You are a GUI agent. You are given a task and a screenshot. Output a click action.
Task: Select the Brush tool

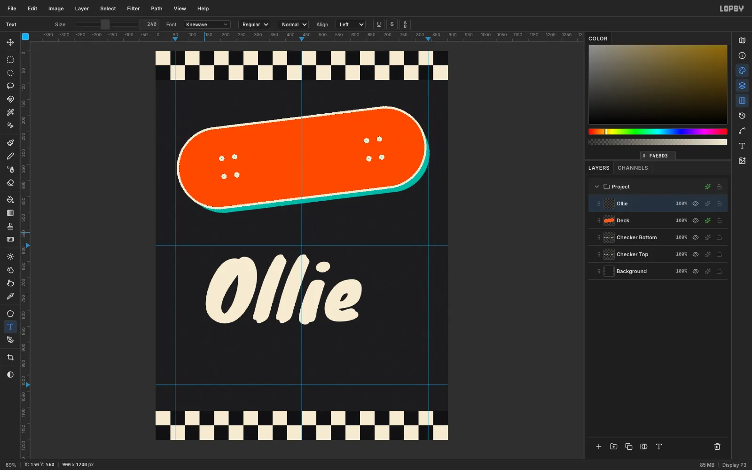(10, 143)
